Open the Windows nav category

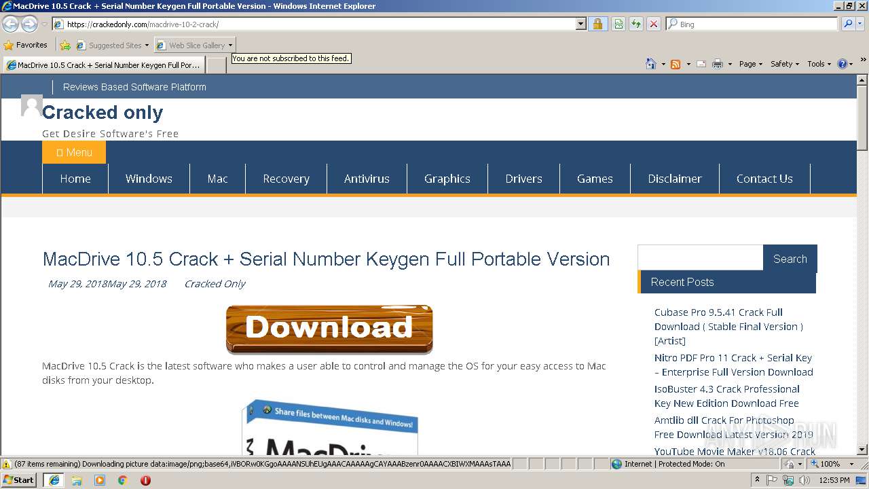click(x=149, y=179)
